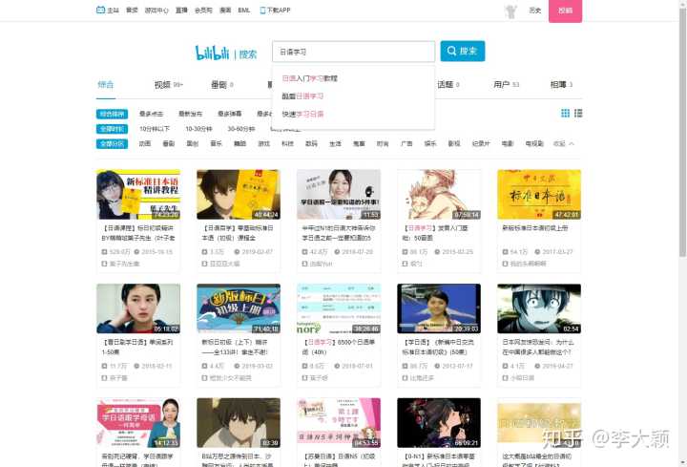Screen dimensions: 687x467
Task: Collapse the filters with 收起 arrow
Action: click(x=564, y=143)
